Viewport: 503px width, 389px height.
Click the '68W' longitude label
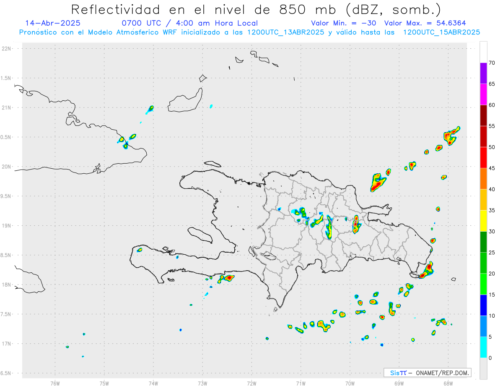point(448,383)
